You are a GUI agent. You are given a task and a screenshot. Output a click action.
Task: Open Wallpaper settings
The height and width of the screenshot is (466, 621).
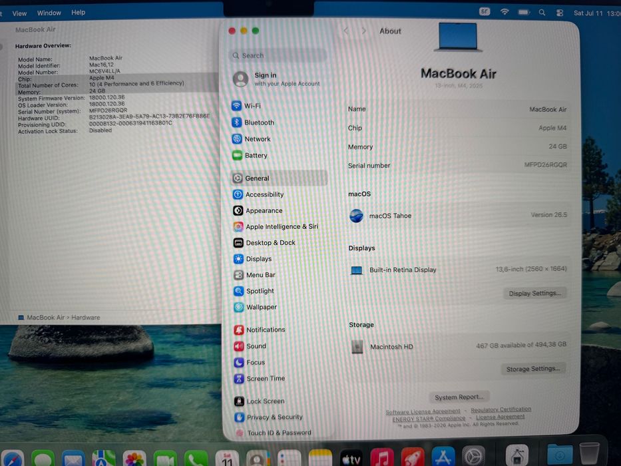(256, 307)
